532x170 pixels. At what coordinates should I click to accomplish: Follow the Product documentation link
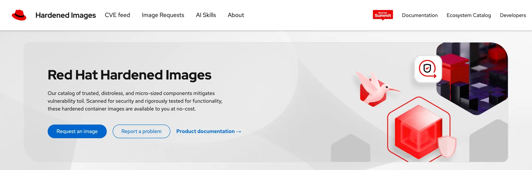pyautogui.click(x=208, y=131)
